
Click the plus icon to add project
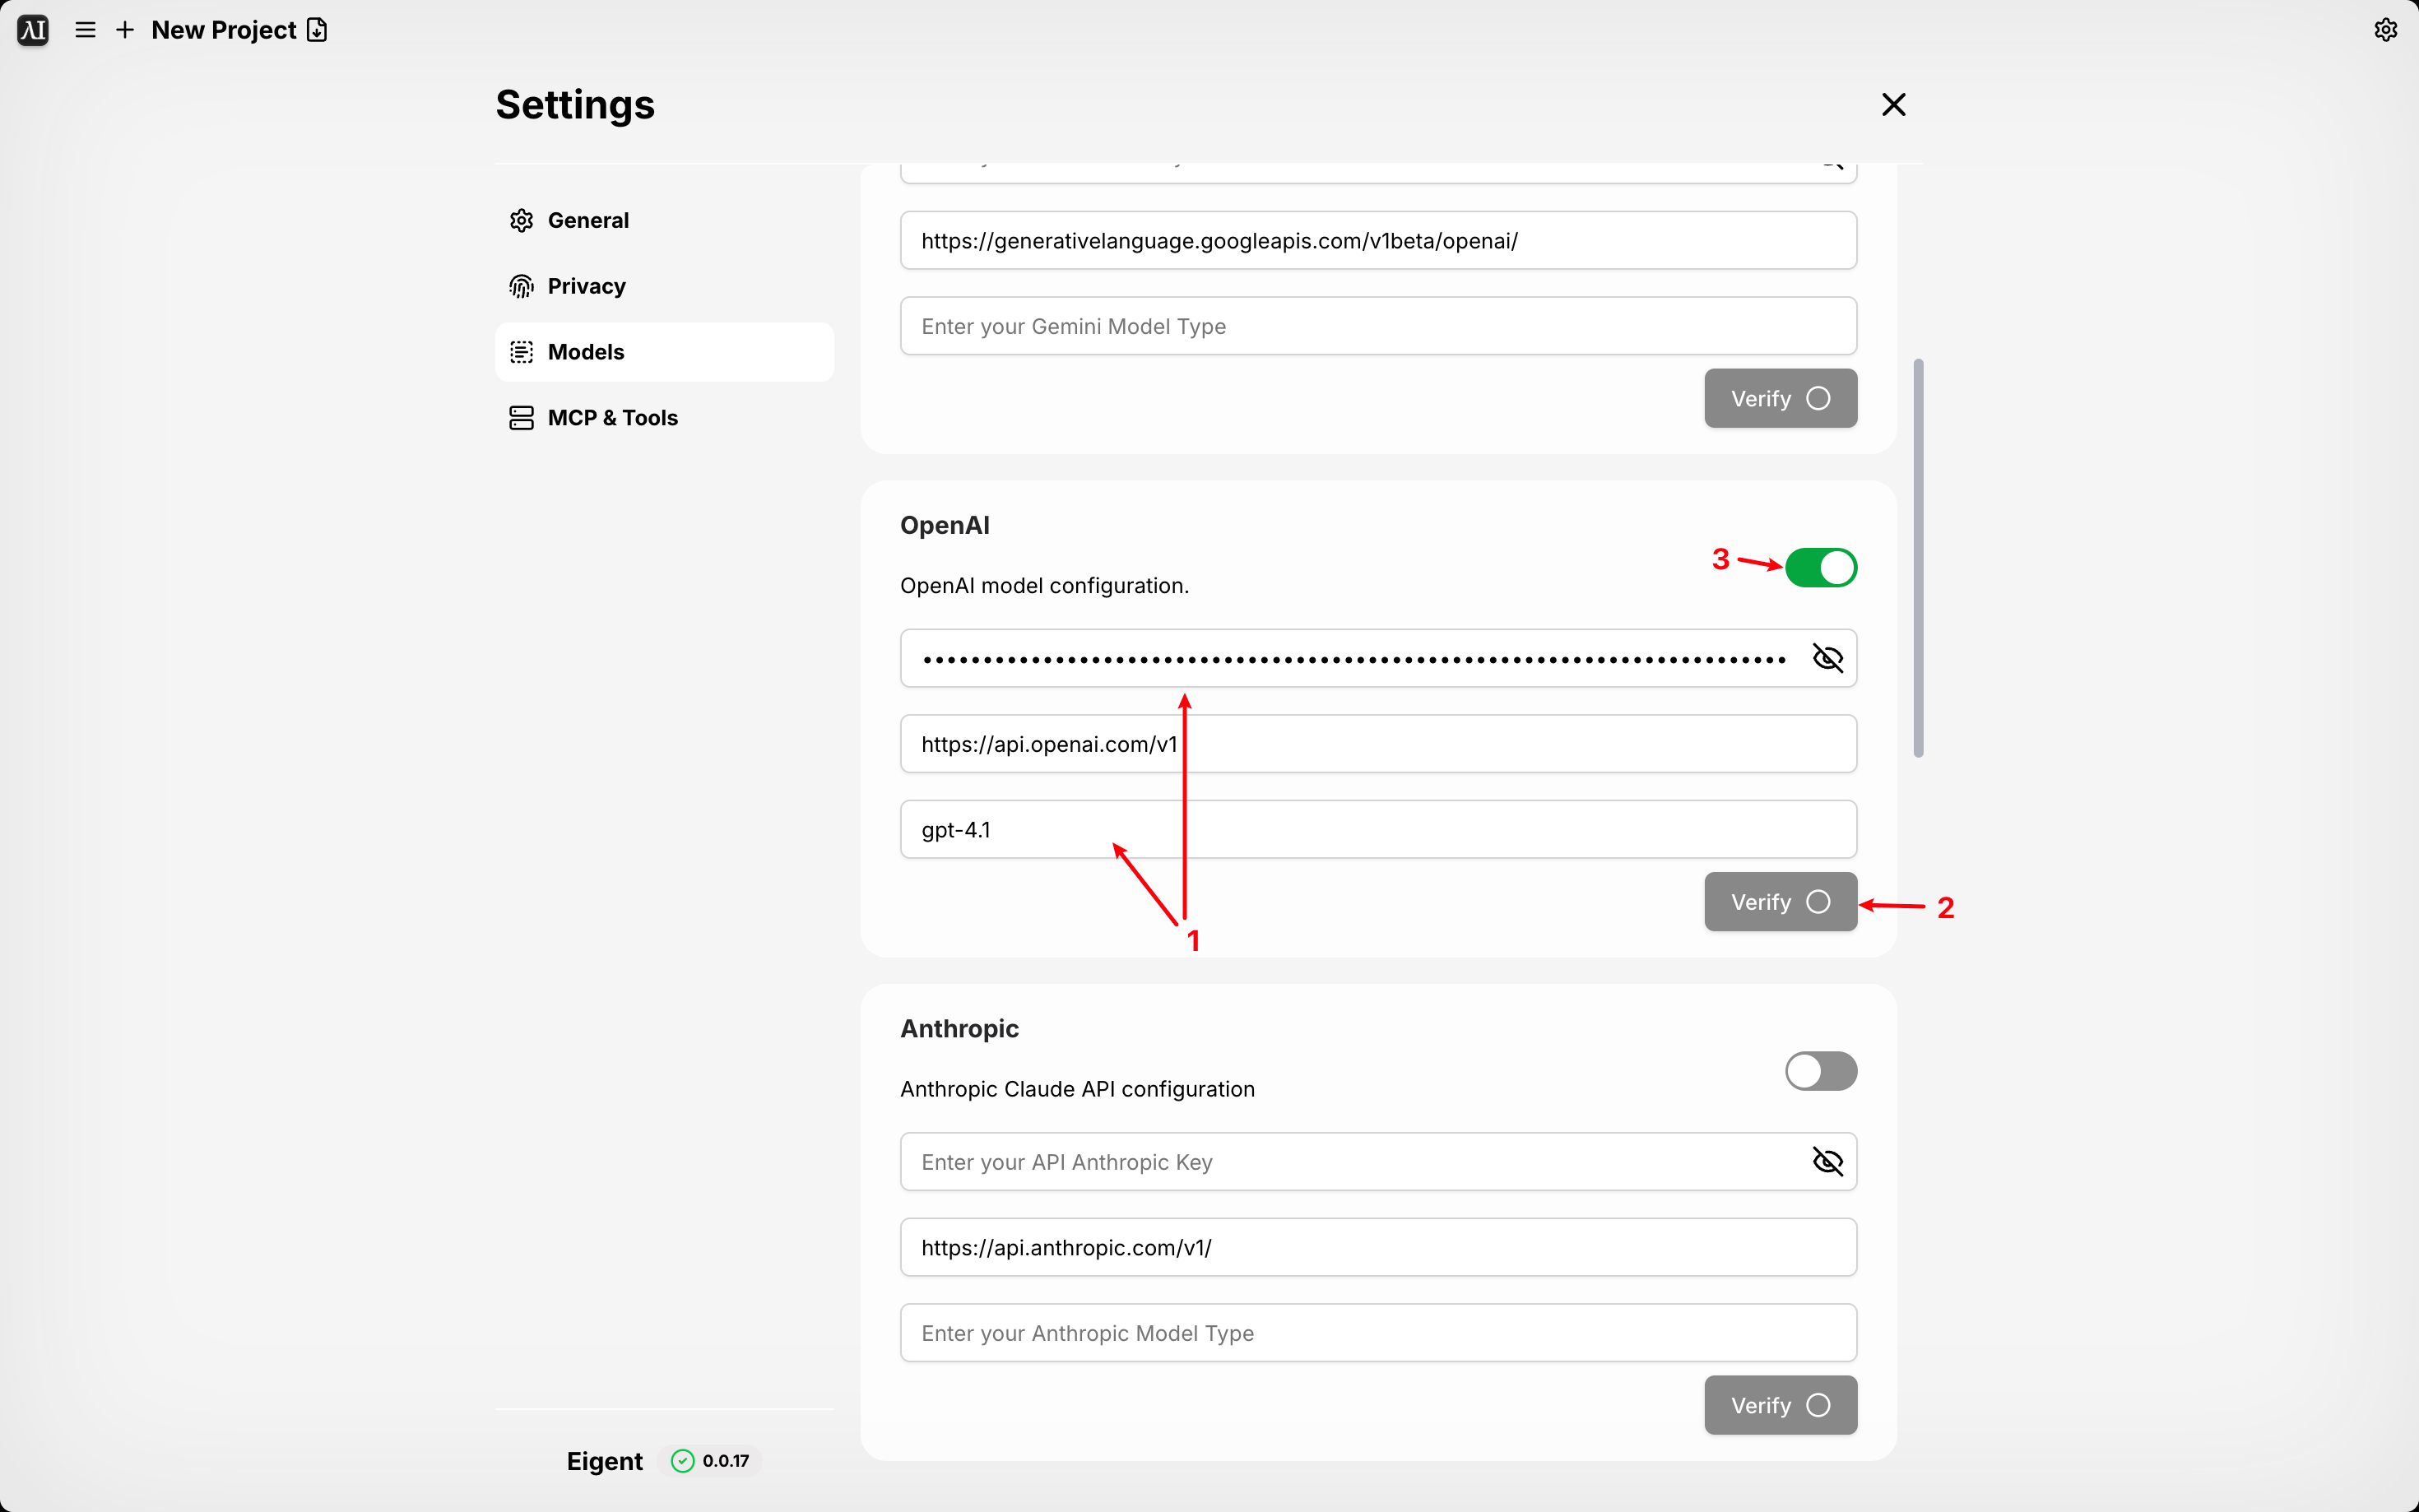(125, 30)
